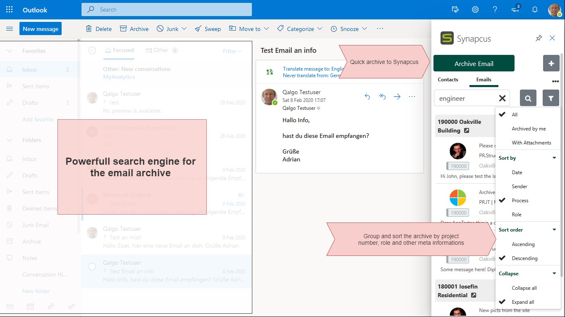Open the My Day calendar-check icon

coord(455,9)
